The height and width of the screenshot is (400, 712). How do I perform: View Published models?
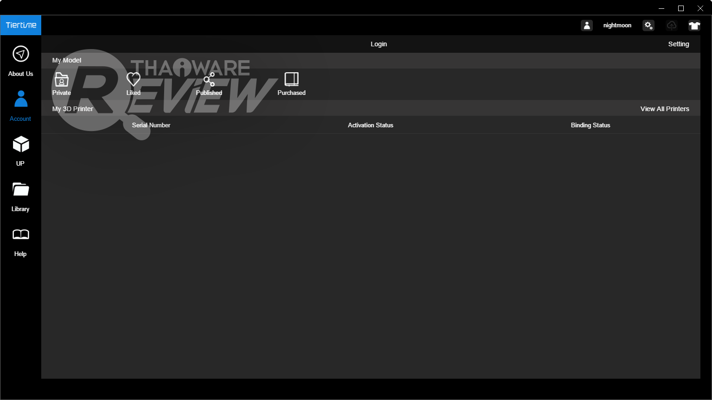point(209,84)
